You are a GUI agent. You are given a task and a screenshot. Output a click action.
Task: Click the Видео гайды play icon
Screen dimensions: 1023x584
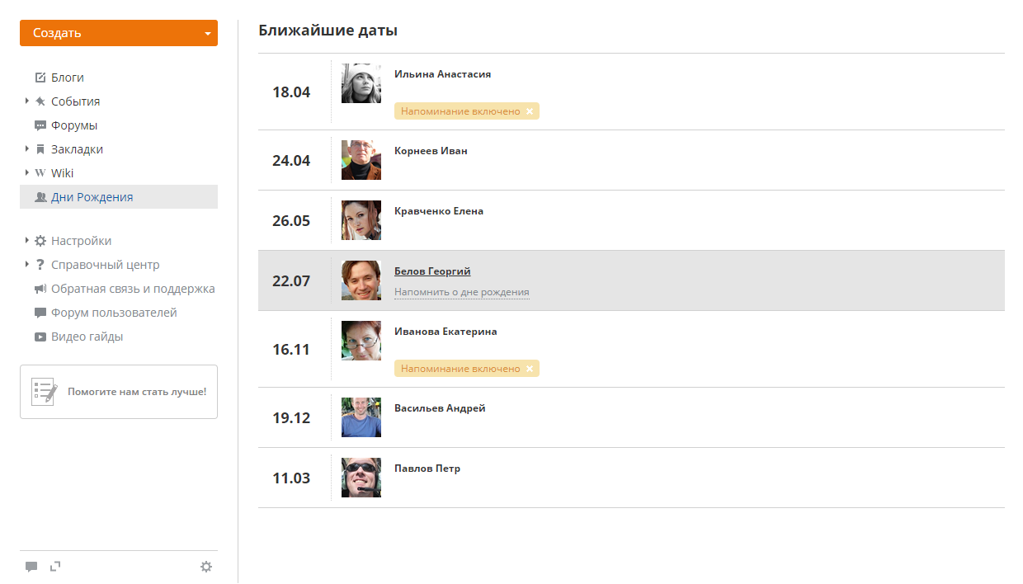point(40,337)
